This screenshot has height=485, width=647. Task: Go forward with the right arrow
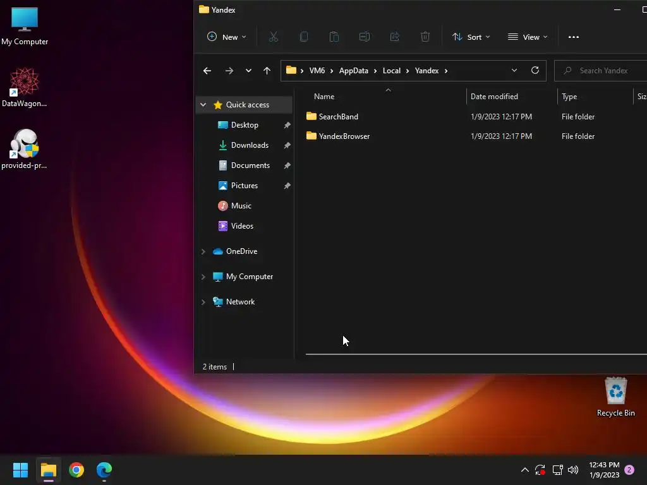[229, 71]
